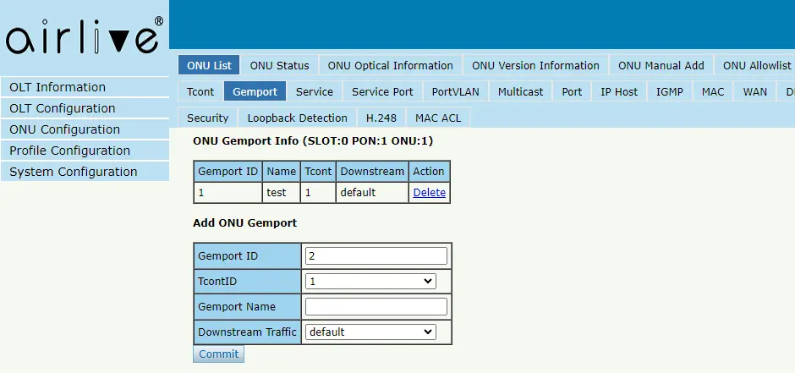Screen dimensions: 795x373
Task: Click the Gemport ID column header
Action: point(228,172)
